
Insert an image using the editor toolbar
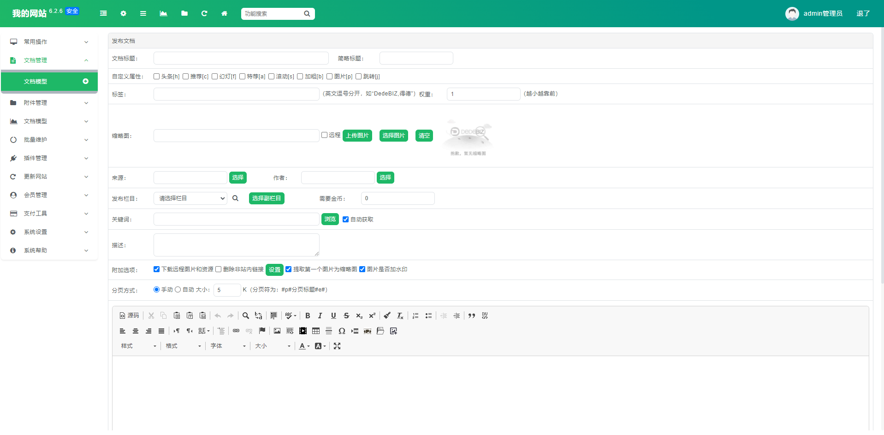(277, 331)
